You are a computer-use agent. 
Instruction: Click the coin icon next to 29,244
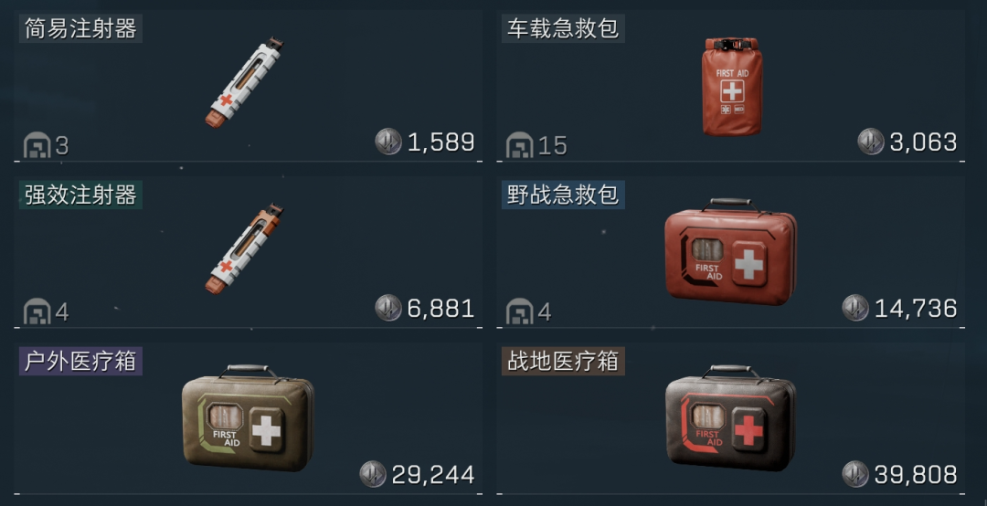pos(373,474)
